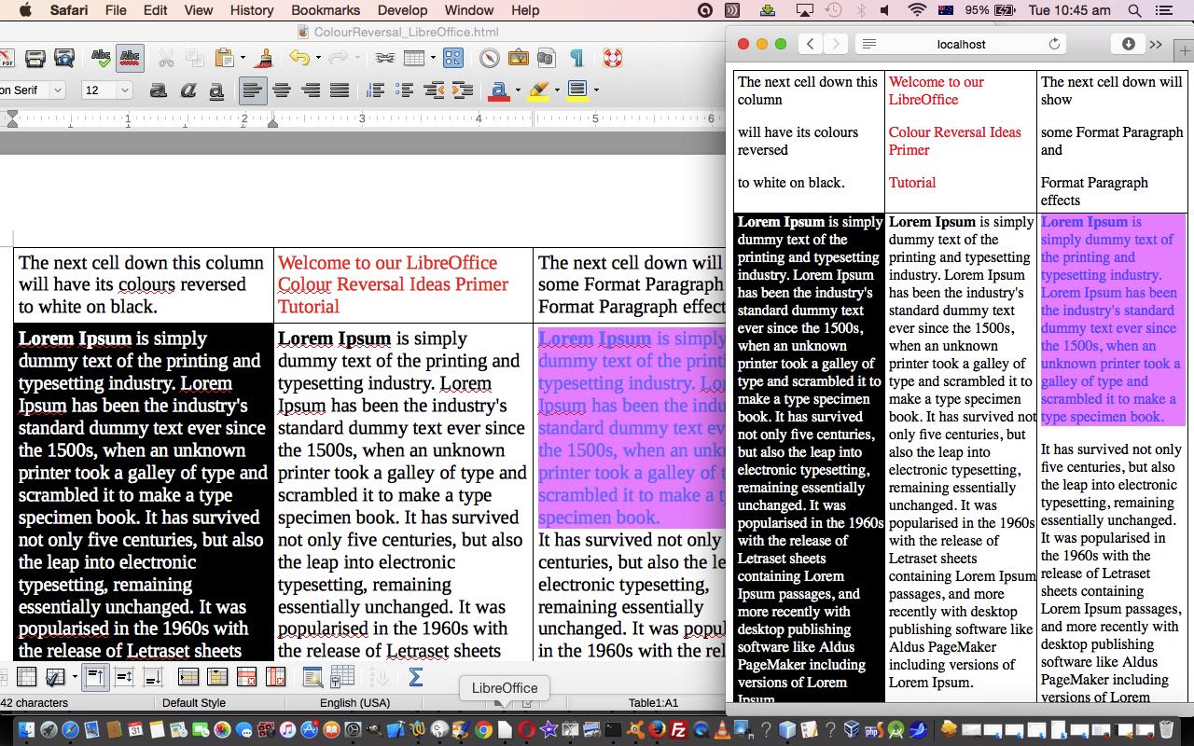Click the Paste clipboard icon

click(224, 59)
